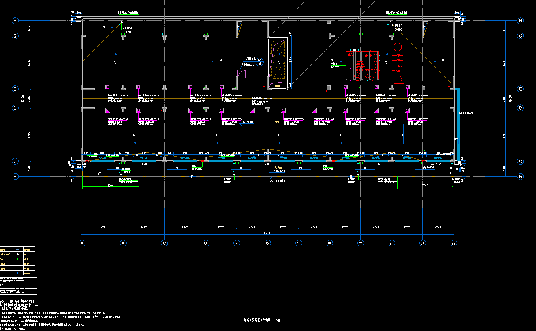Select axis bubble B on right side
Image resolution: width=536 pixels, height=331 pixels.
coord(520,176)
